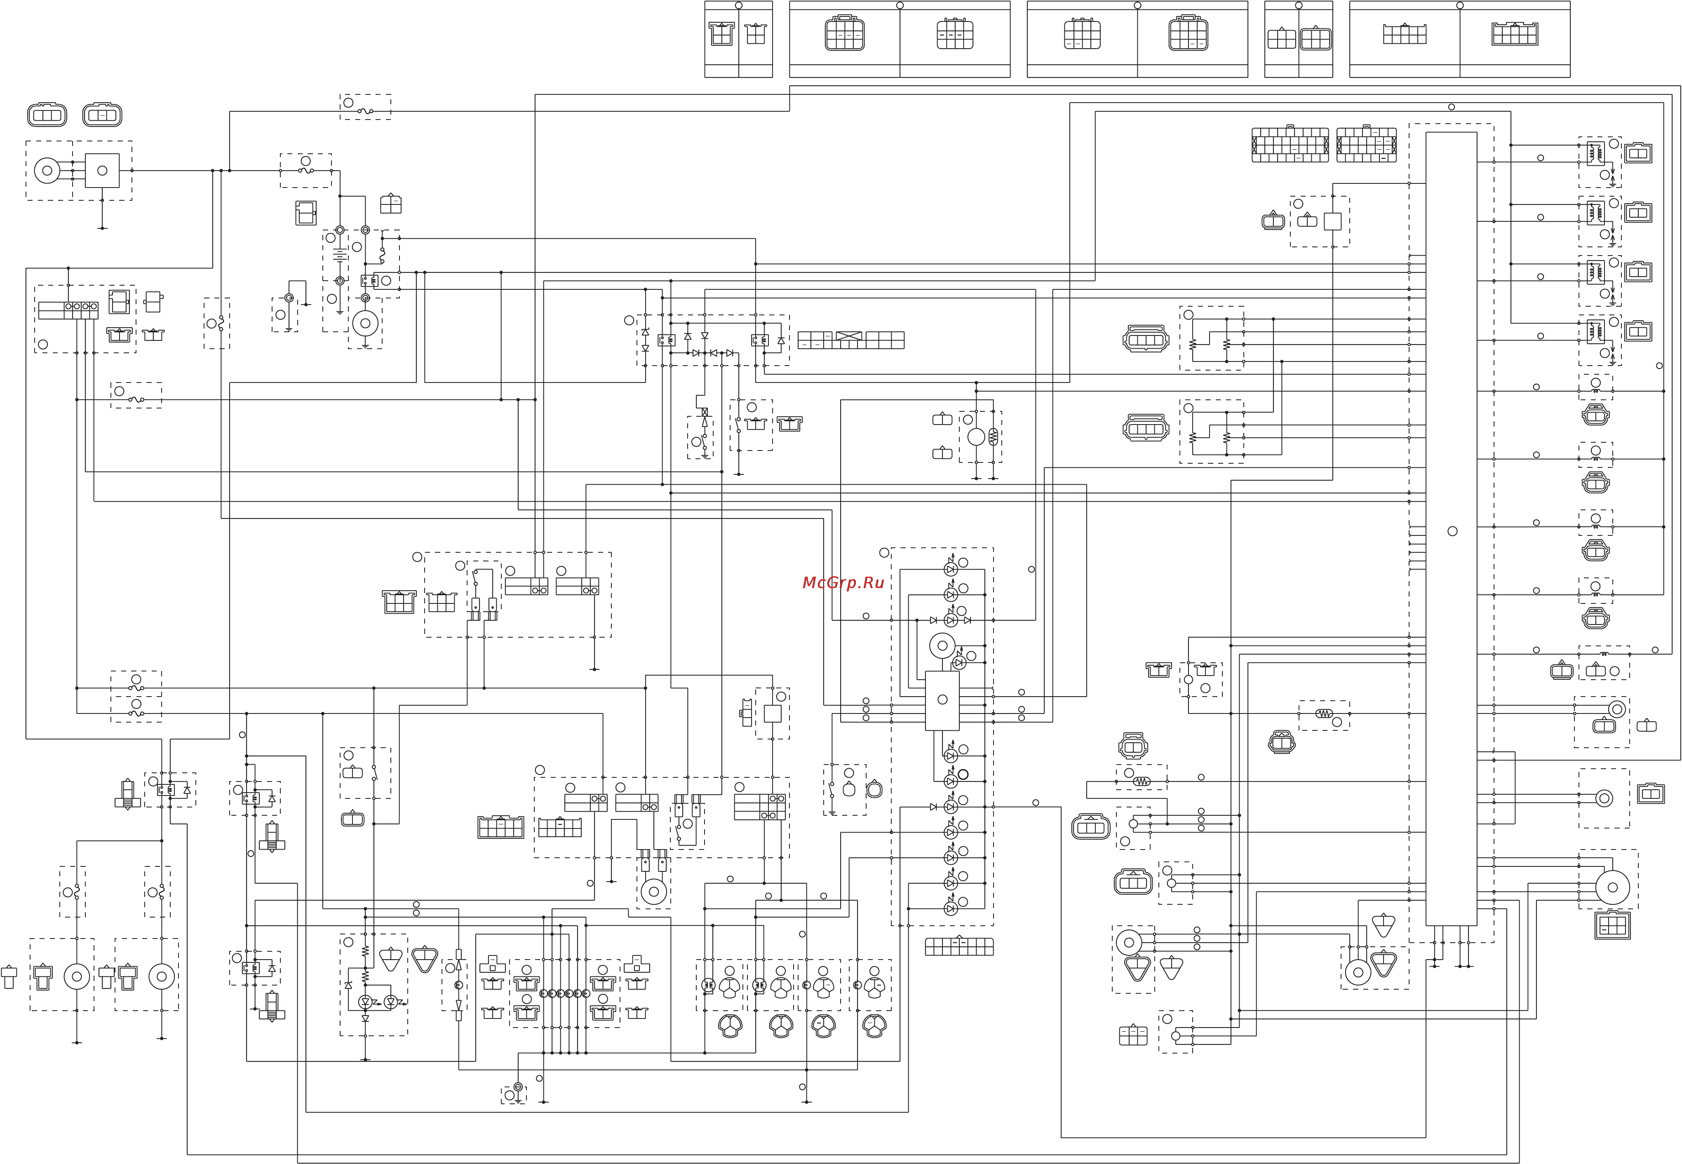Click the meter assembly central box
Image resolution: width=1682 pixels, height=1164 pixels.
click(x=942, y=700)
